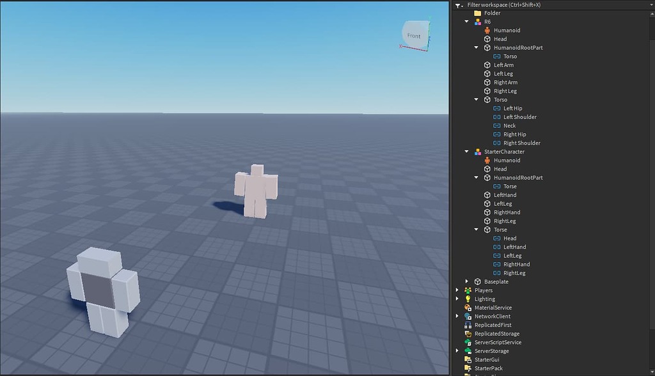Collapse the StarterCharacter model
The width and height of the screenshot is (655, 376).
tap(466, 152)
